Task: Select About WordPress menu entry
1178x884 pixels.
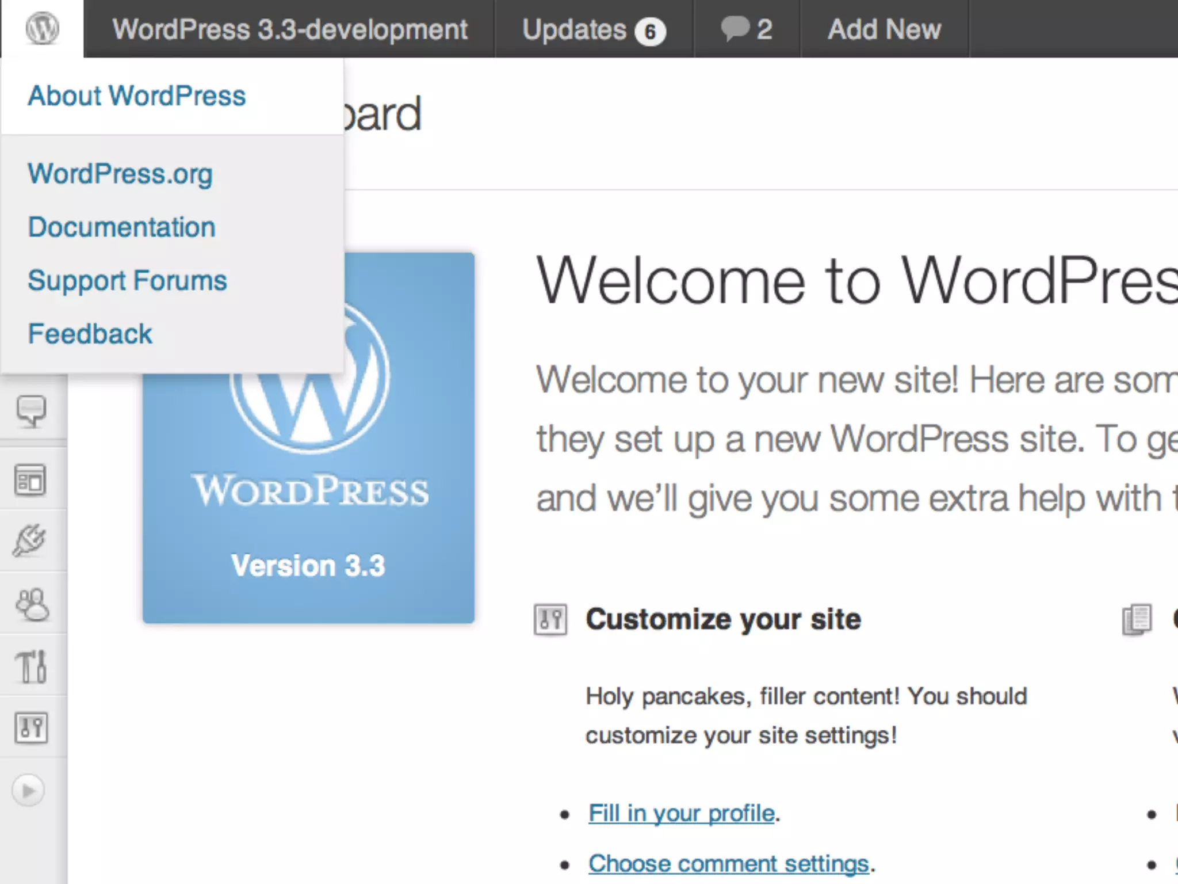Action: [137, 96]
